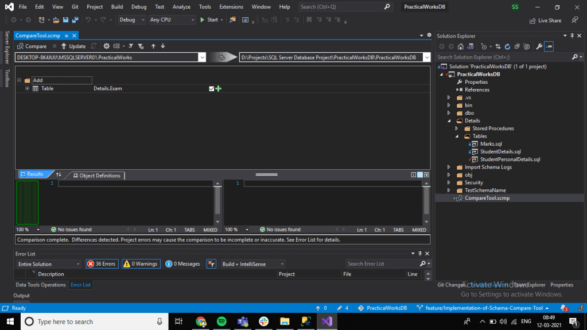Click Start debugging button
The height and width of the screenshot is (330, 587).
click(208, 20)
